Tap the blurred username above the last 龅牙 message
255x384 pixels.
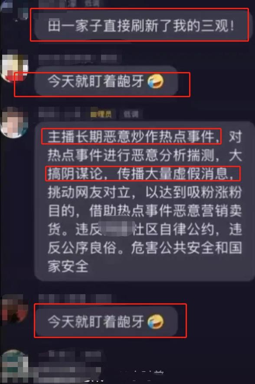(x=75, y=299)
